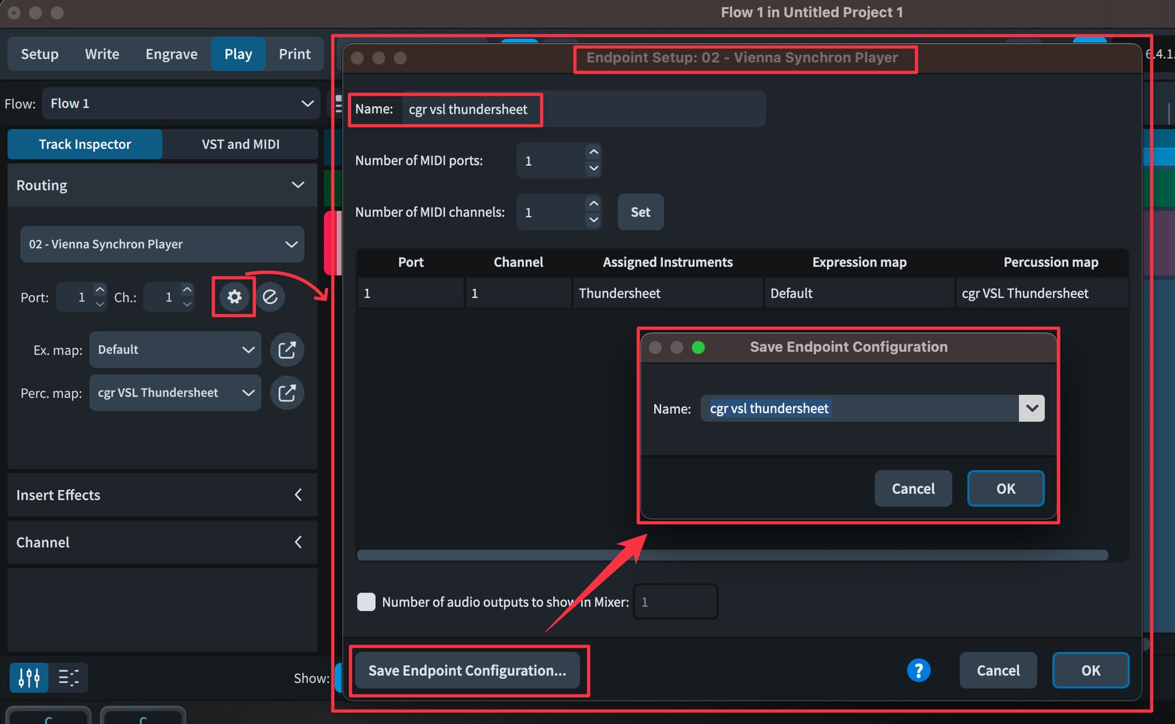Open the Flow 1 dropdown
Image resolution: width=1175 pixels, height=724 pixels.
[181, 103]
